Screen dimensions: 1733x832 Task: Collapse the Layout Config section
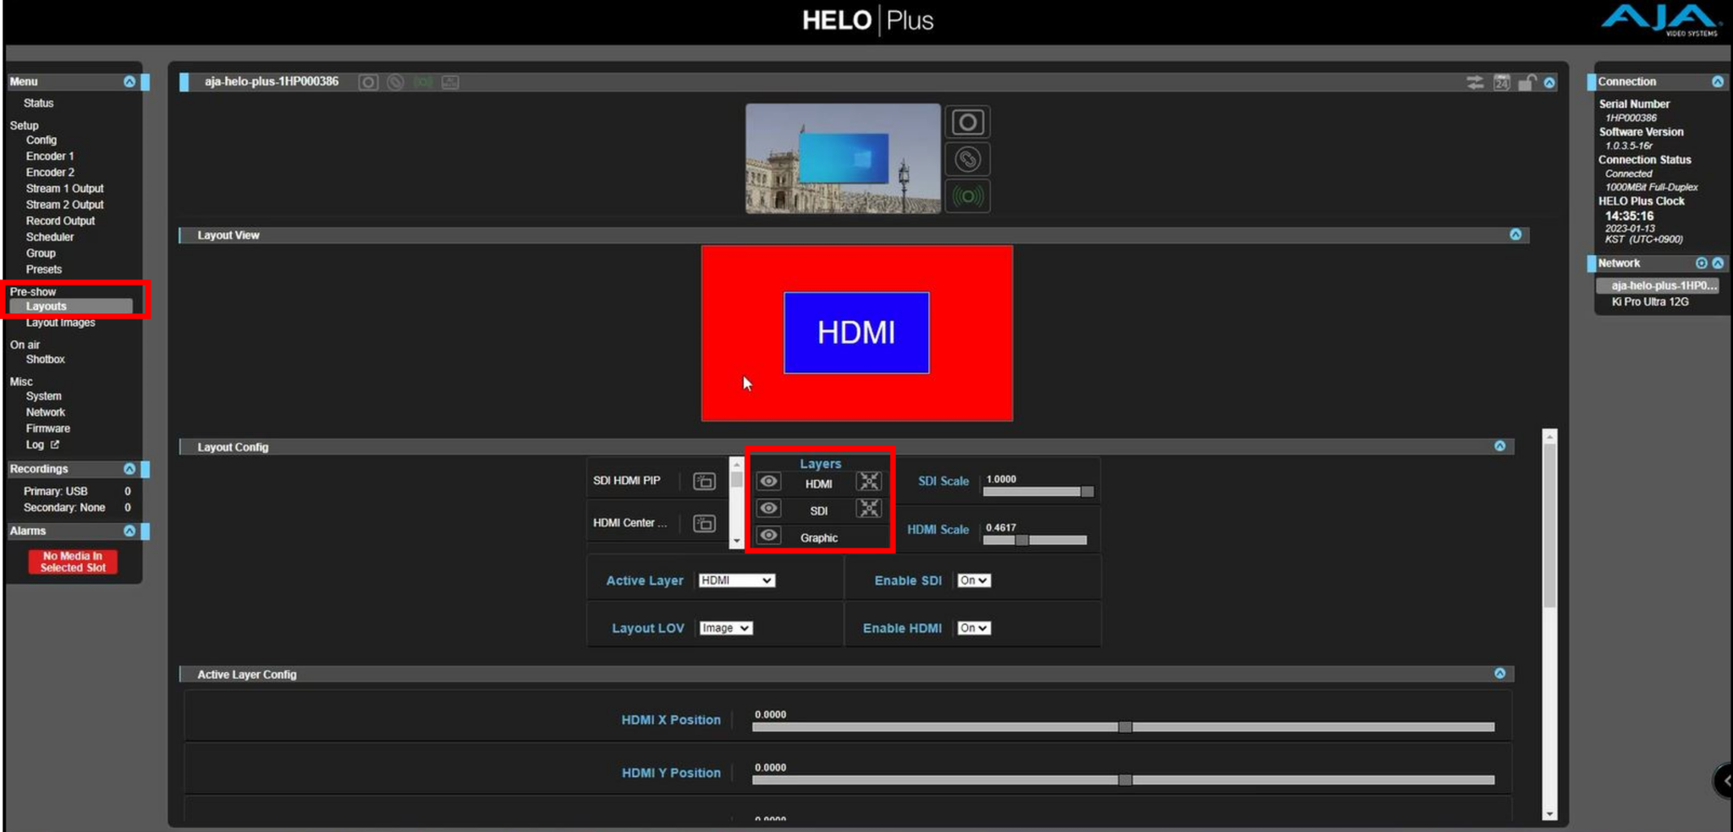pos(1500,446)
